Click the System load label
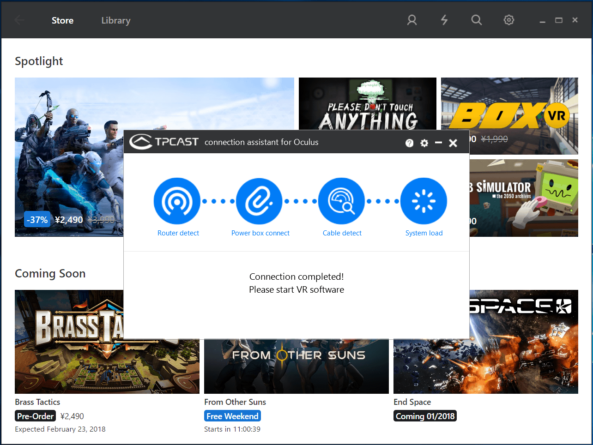This screenshot has width=593, height=445. 424,233
